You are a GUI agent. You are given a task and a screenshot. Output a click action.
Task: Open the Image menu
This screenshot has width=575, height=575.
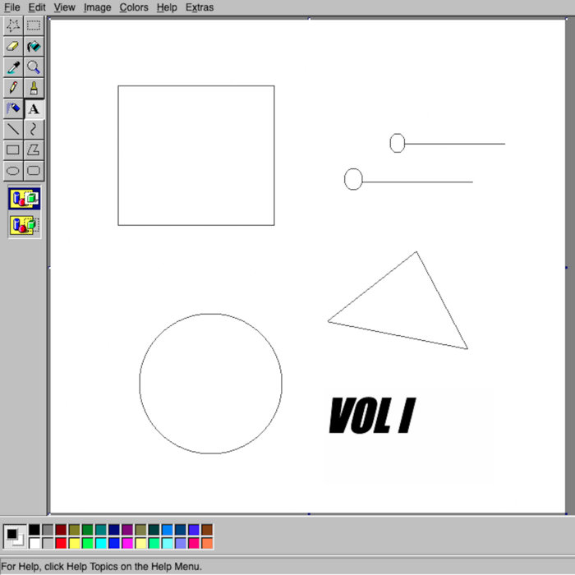pyautogui.click(x=97, y=7)
